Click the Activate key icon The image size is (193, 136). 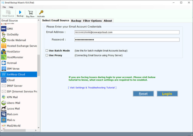point(41,12)
